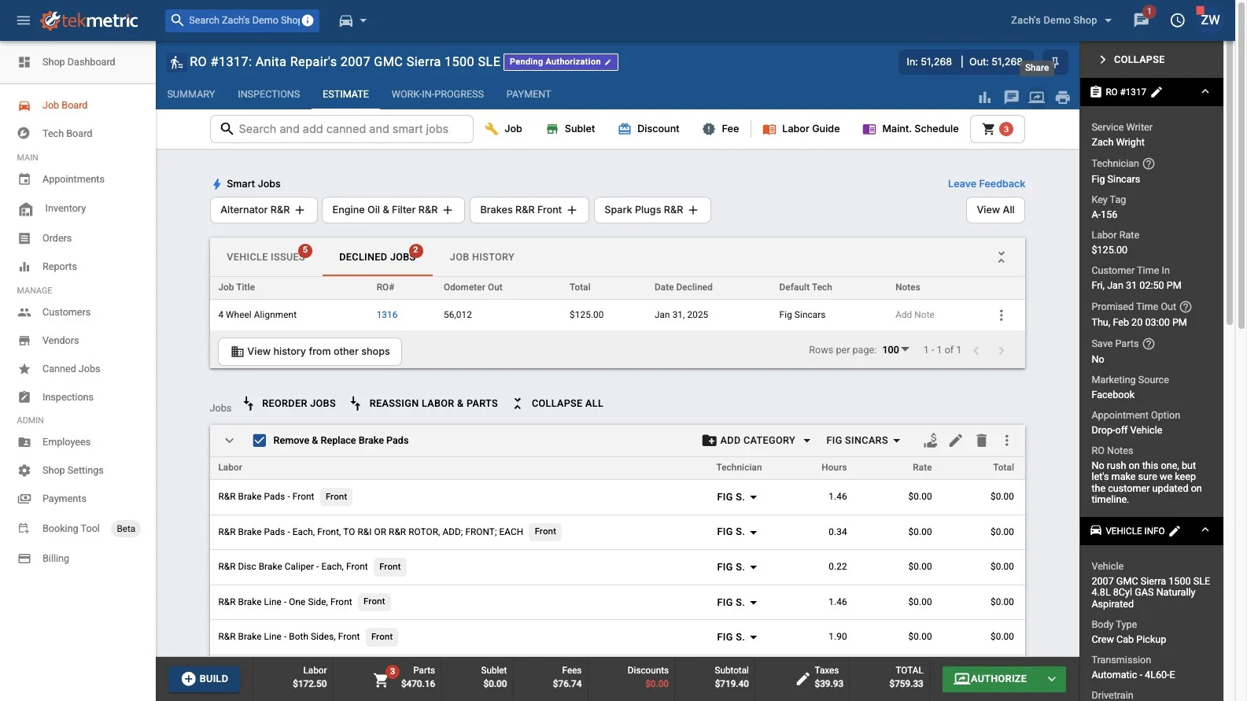Image resolution: width=1247 pixels, height=701 pixels.
Task: Click View All smart jobs
Action: 995,210
